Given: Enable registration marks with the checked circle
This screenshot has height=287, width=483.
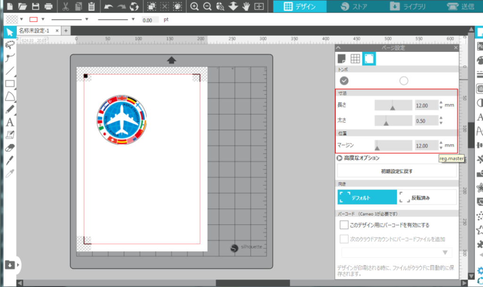Looking at the screenshot, I should [344, 80].
